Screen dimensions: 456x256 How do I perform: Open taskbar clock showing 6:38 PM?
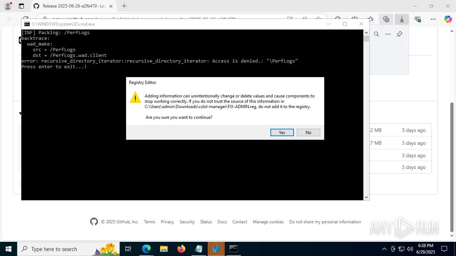point(426,249)
